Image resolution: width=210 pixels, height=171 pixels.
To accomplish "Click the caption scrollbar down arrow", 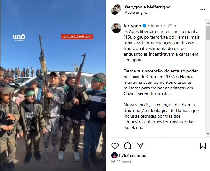I will pos(208,134).
